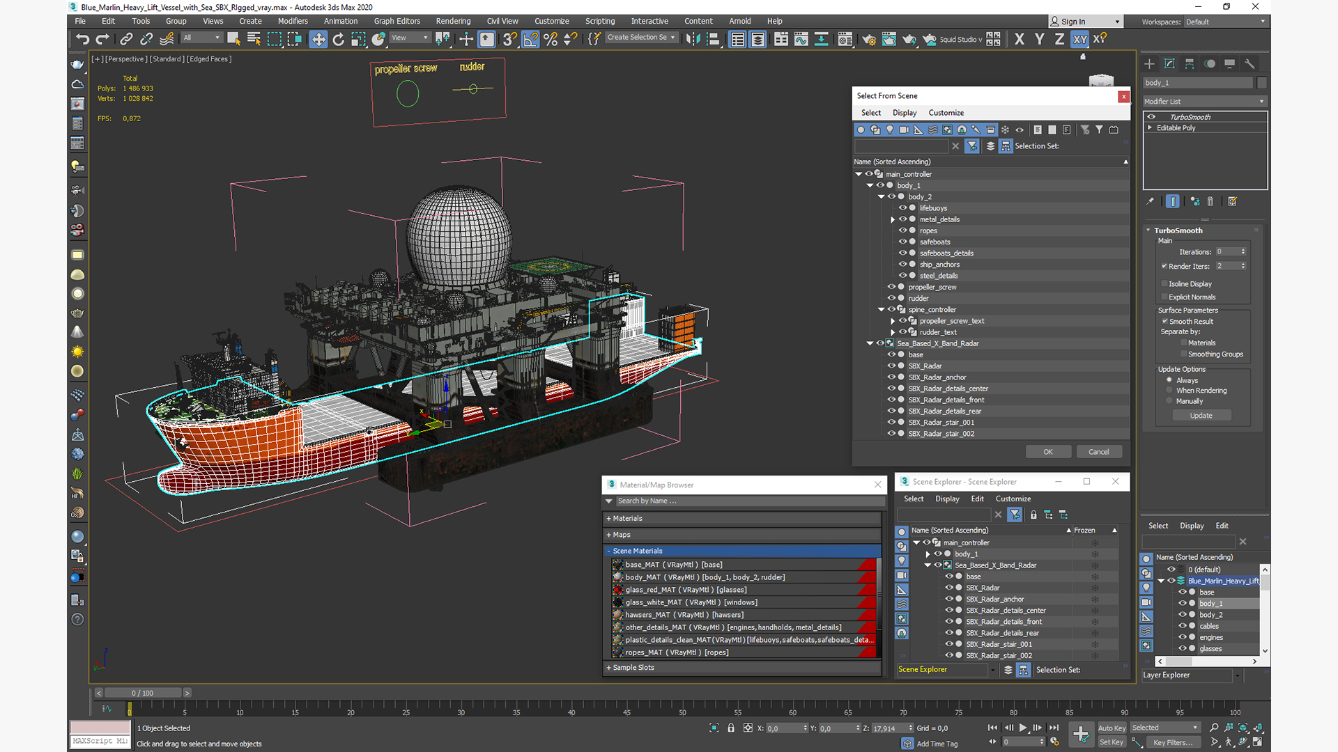Image resolution: width=1338 pixels, height=752 pixels.
Task: Activate the Select and Rotate tool
Action: [x=338, y=39]
